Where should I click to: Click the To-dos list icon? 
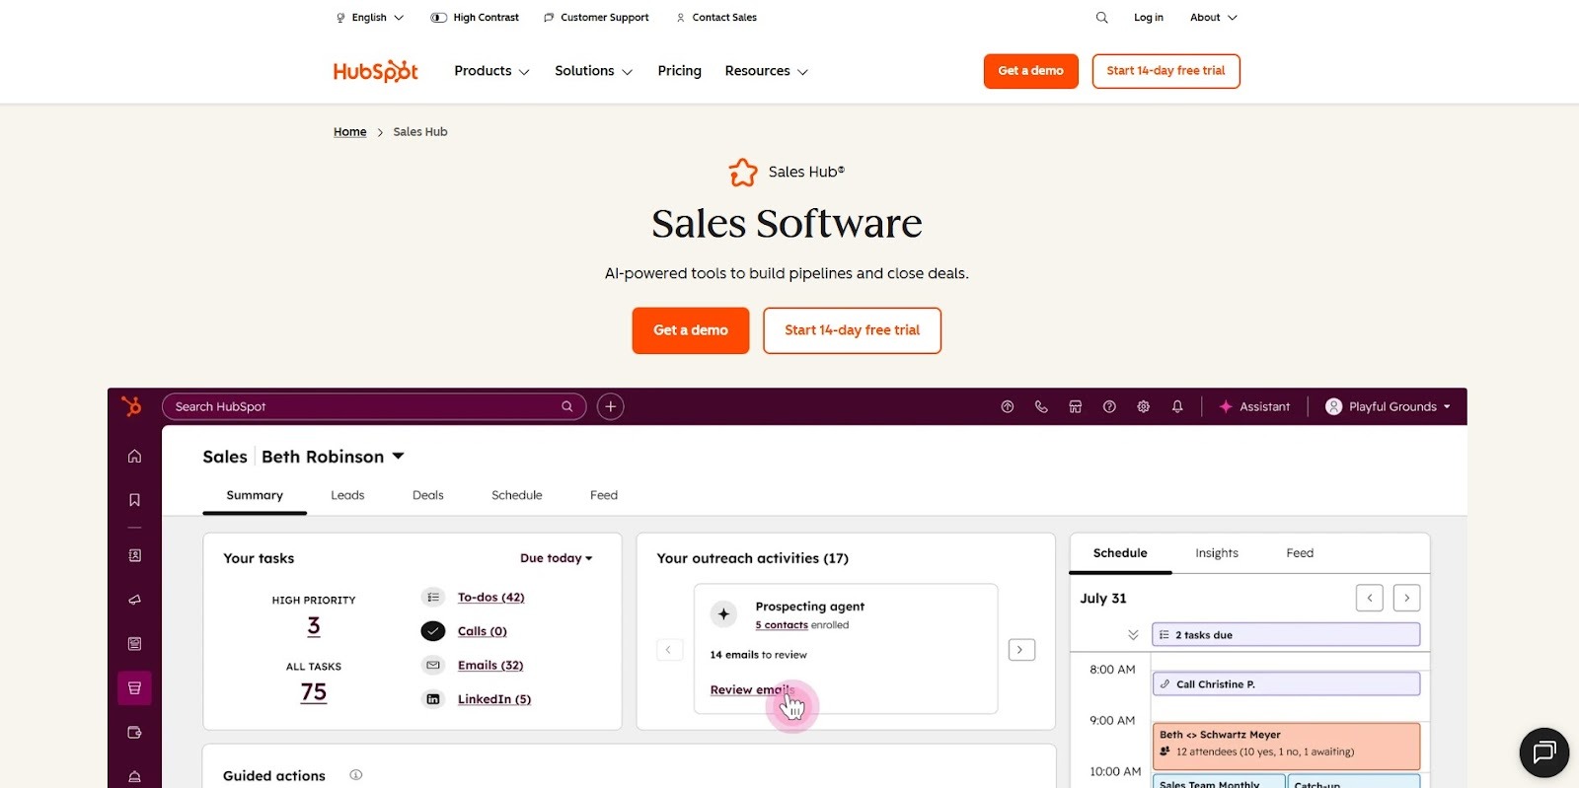click(432, 598)
